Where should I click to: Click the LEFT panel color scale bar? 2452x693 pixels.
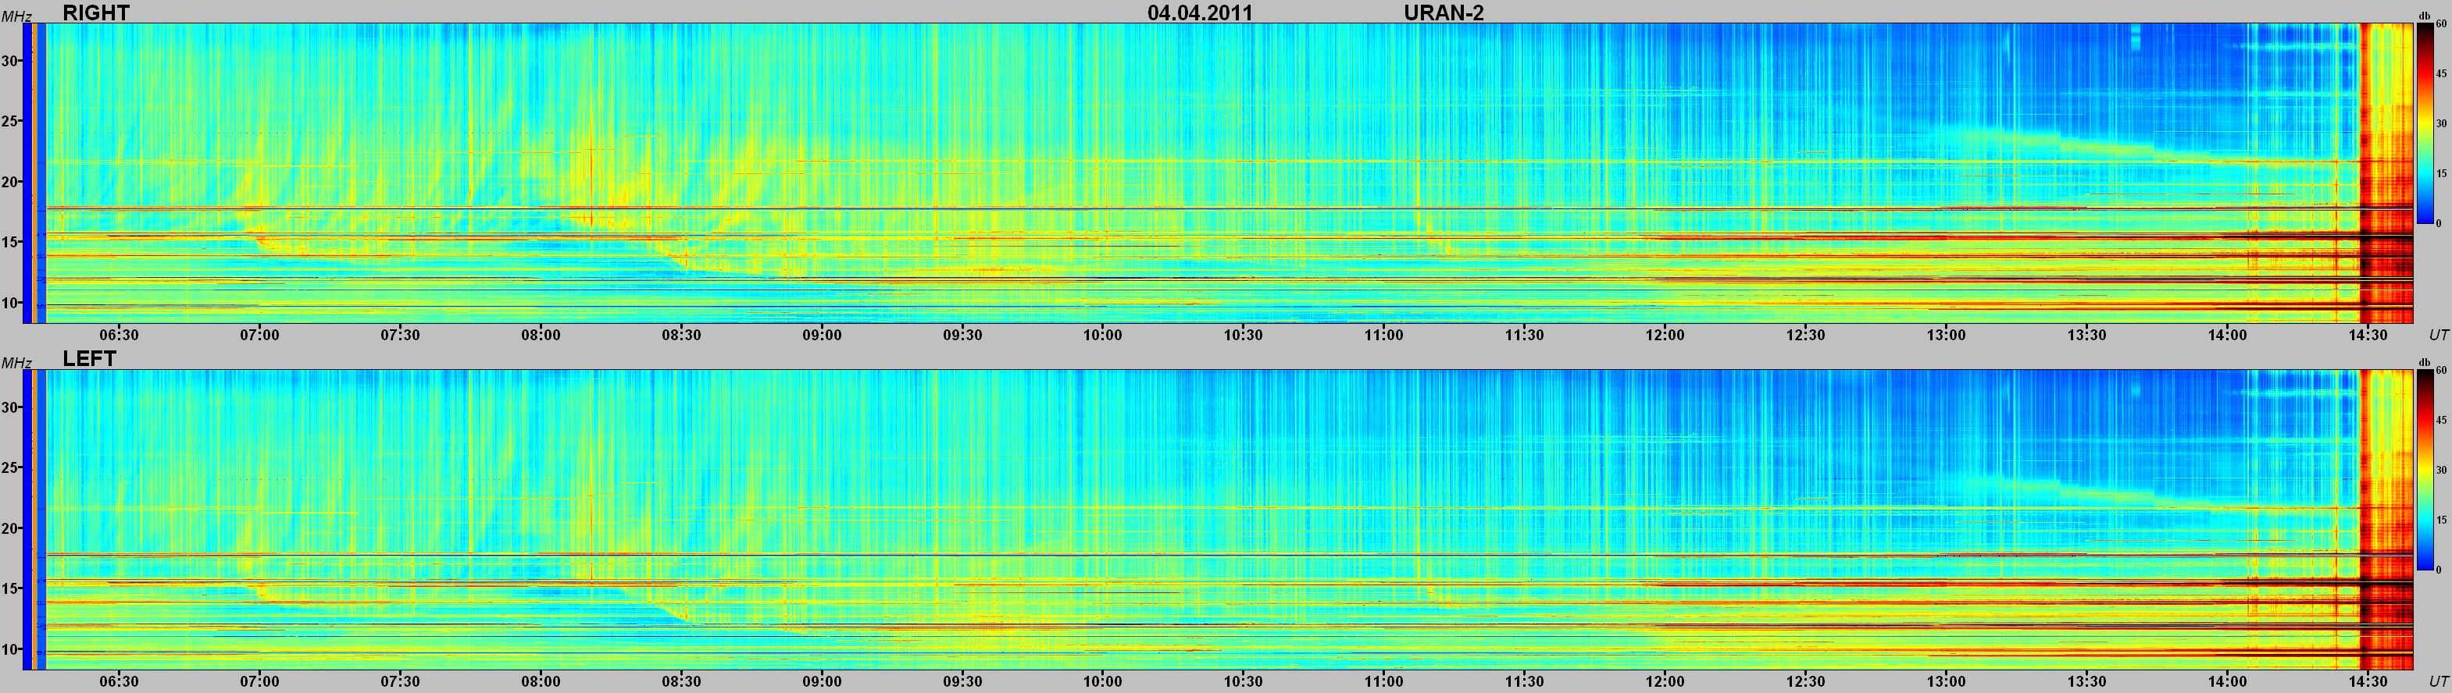click(2425, 471)
